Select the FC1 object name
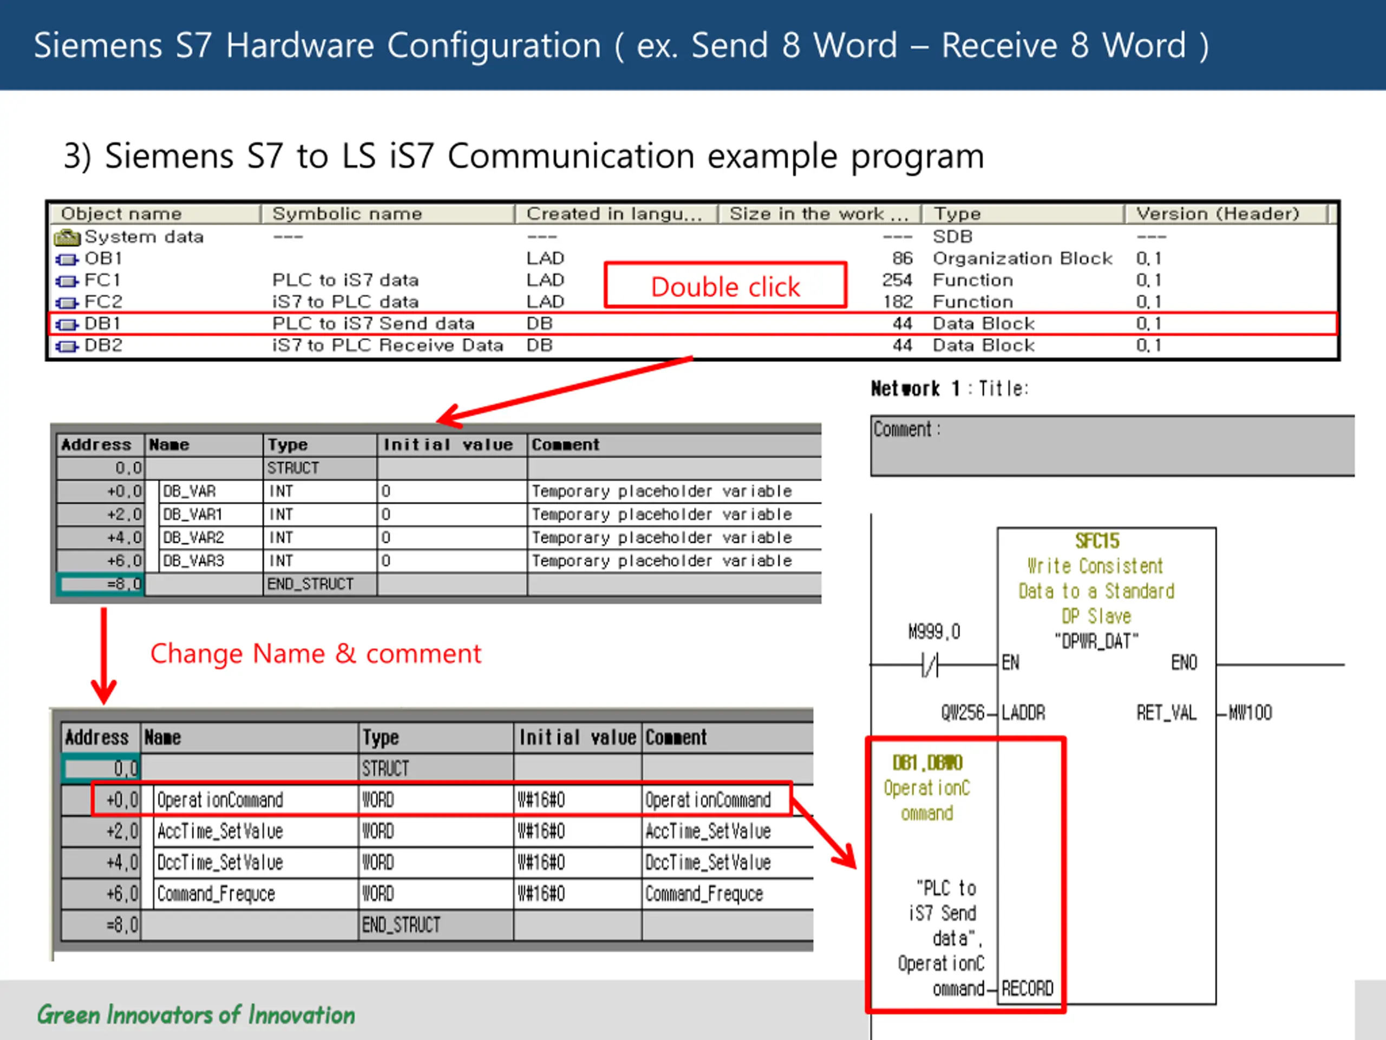 (102, 280)
